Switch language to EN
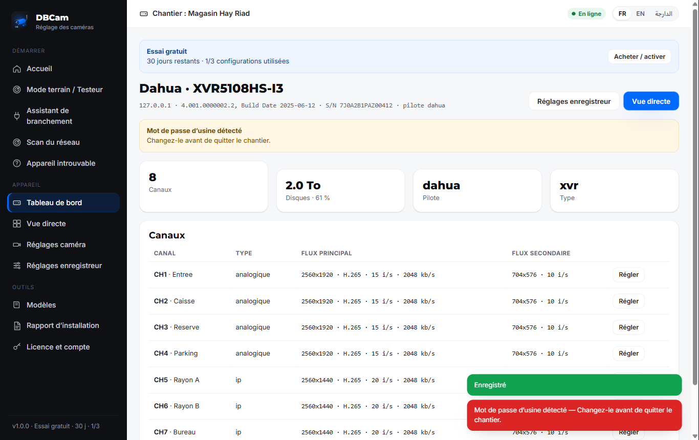The width and height of the screenshot is (699, 440). (640, 14)
